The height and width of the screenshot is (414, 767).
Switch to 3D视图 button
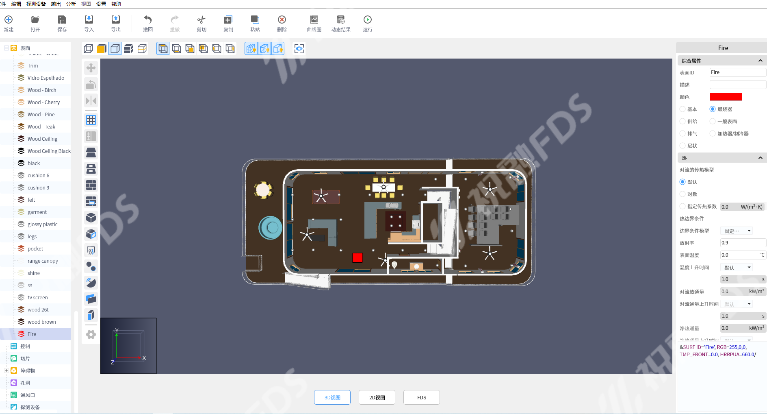point(332,397)
